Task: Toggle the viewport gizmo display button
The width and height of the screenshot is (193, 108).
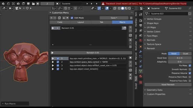Action: pyautogui.click(x=99, y=8)
